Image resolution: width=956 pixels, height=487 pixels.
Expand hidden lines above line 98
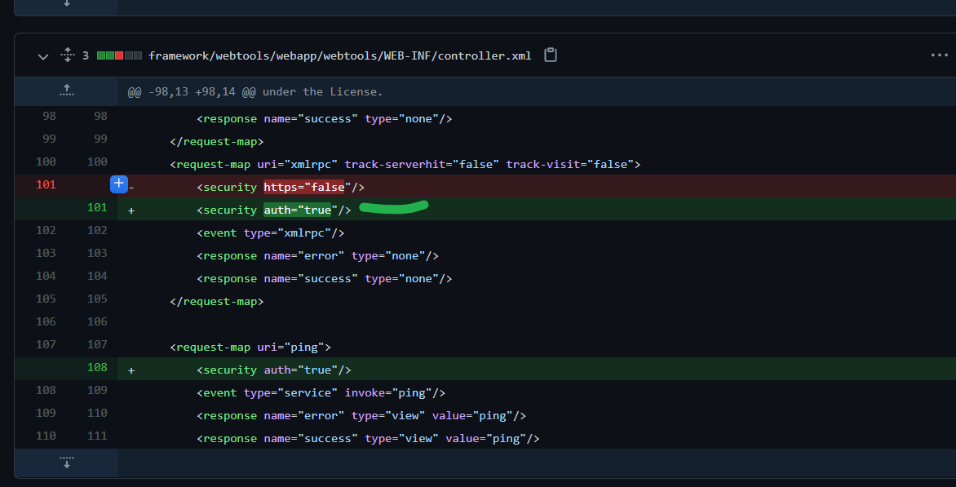[x=66, y=91]
